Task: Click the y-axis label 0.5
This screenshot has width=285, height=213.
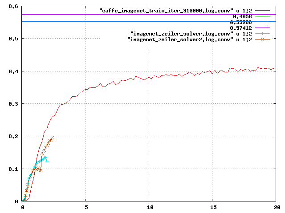Action: [13, 39]
